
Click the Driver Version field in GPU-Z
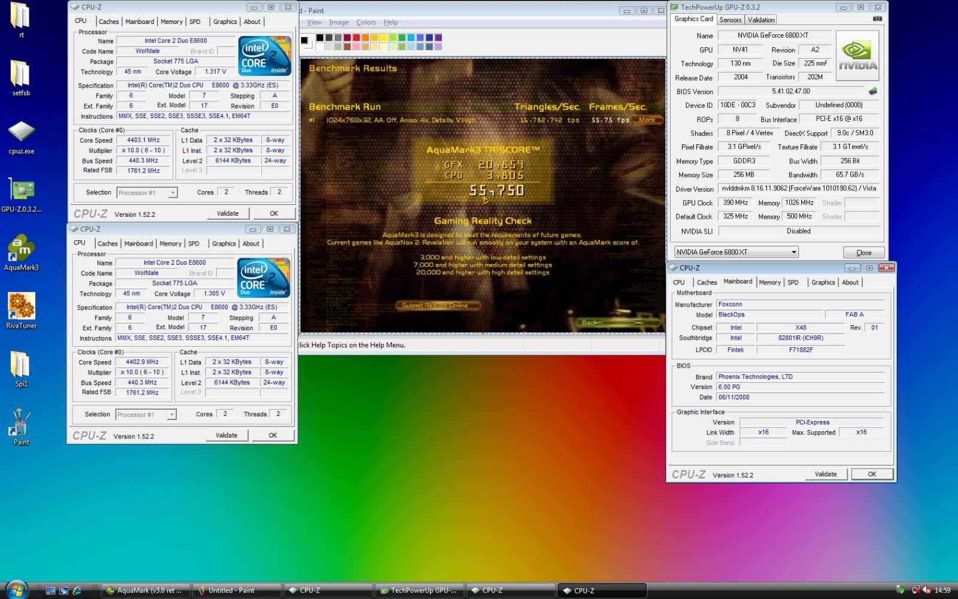coord(799,188)
